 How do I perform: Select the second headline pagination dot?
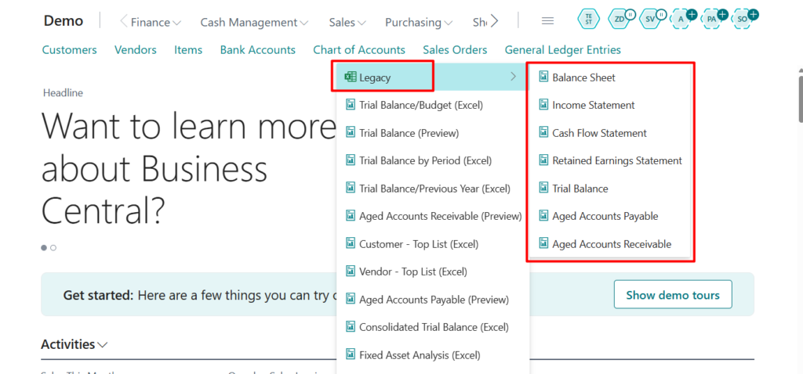pos(53,248)
